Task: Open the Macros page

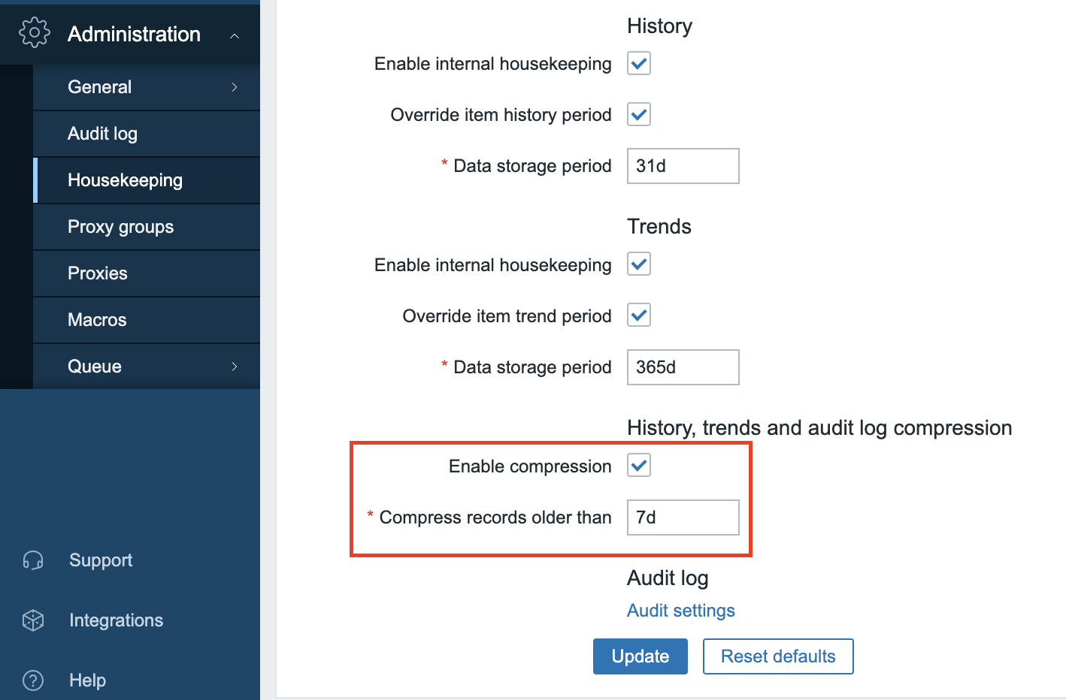Action: click(x=97, y=320)
